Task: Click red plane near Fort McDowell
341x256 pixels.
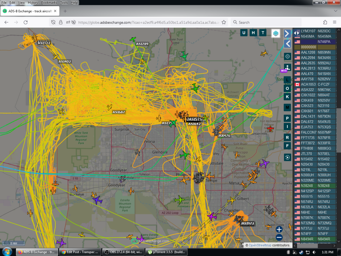Action: (270, 128)
